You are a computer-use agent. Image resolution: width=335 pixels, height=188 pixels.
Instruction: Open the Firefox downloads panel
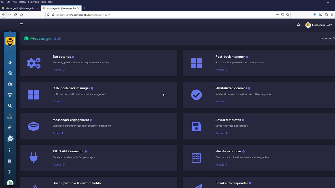(315, 15)
